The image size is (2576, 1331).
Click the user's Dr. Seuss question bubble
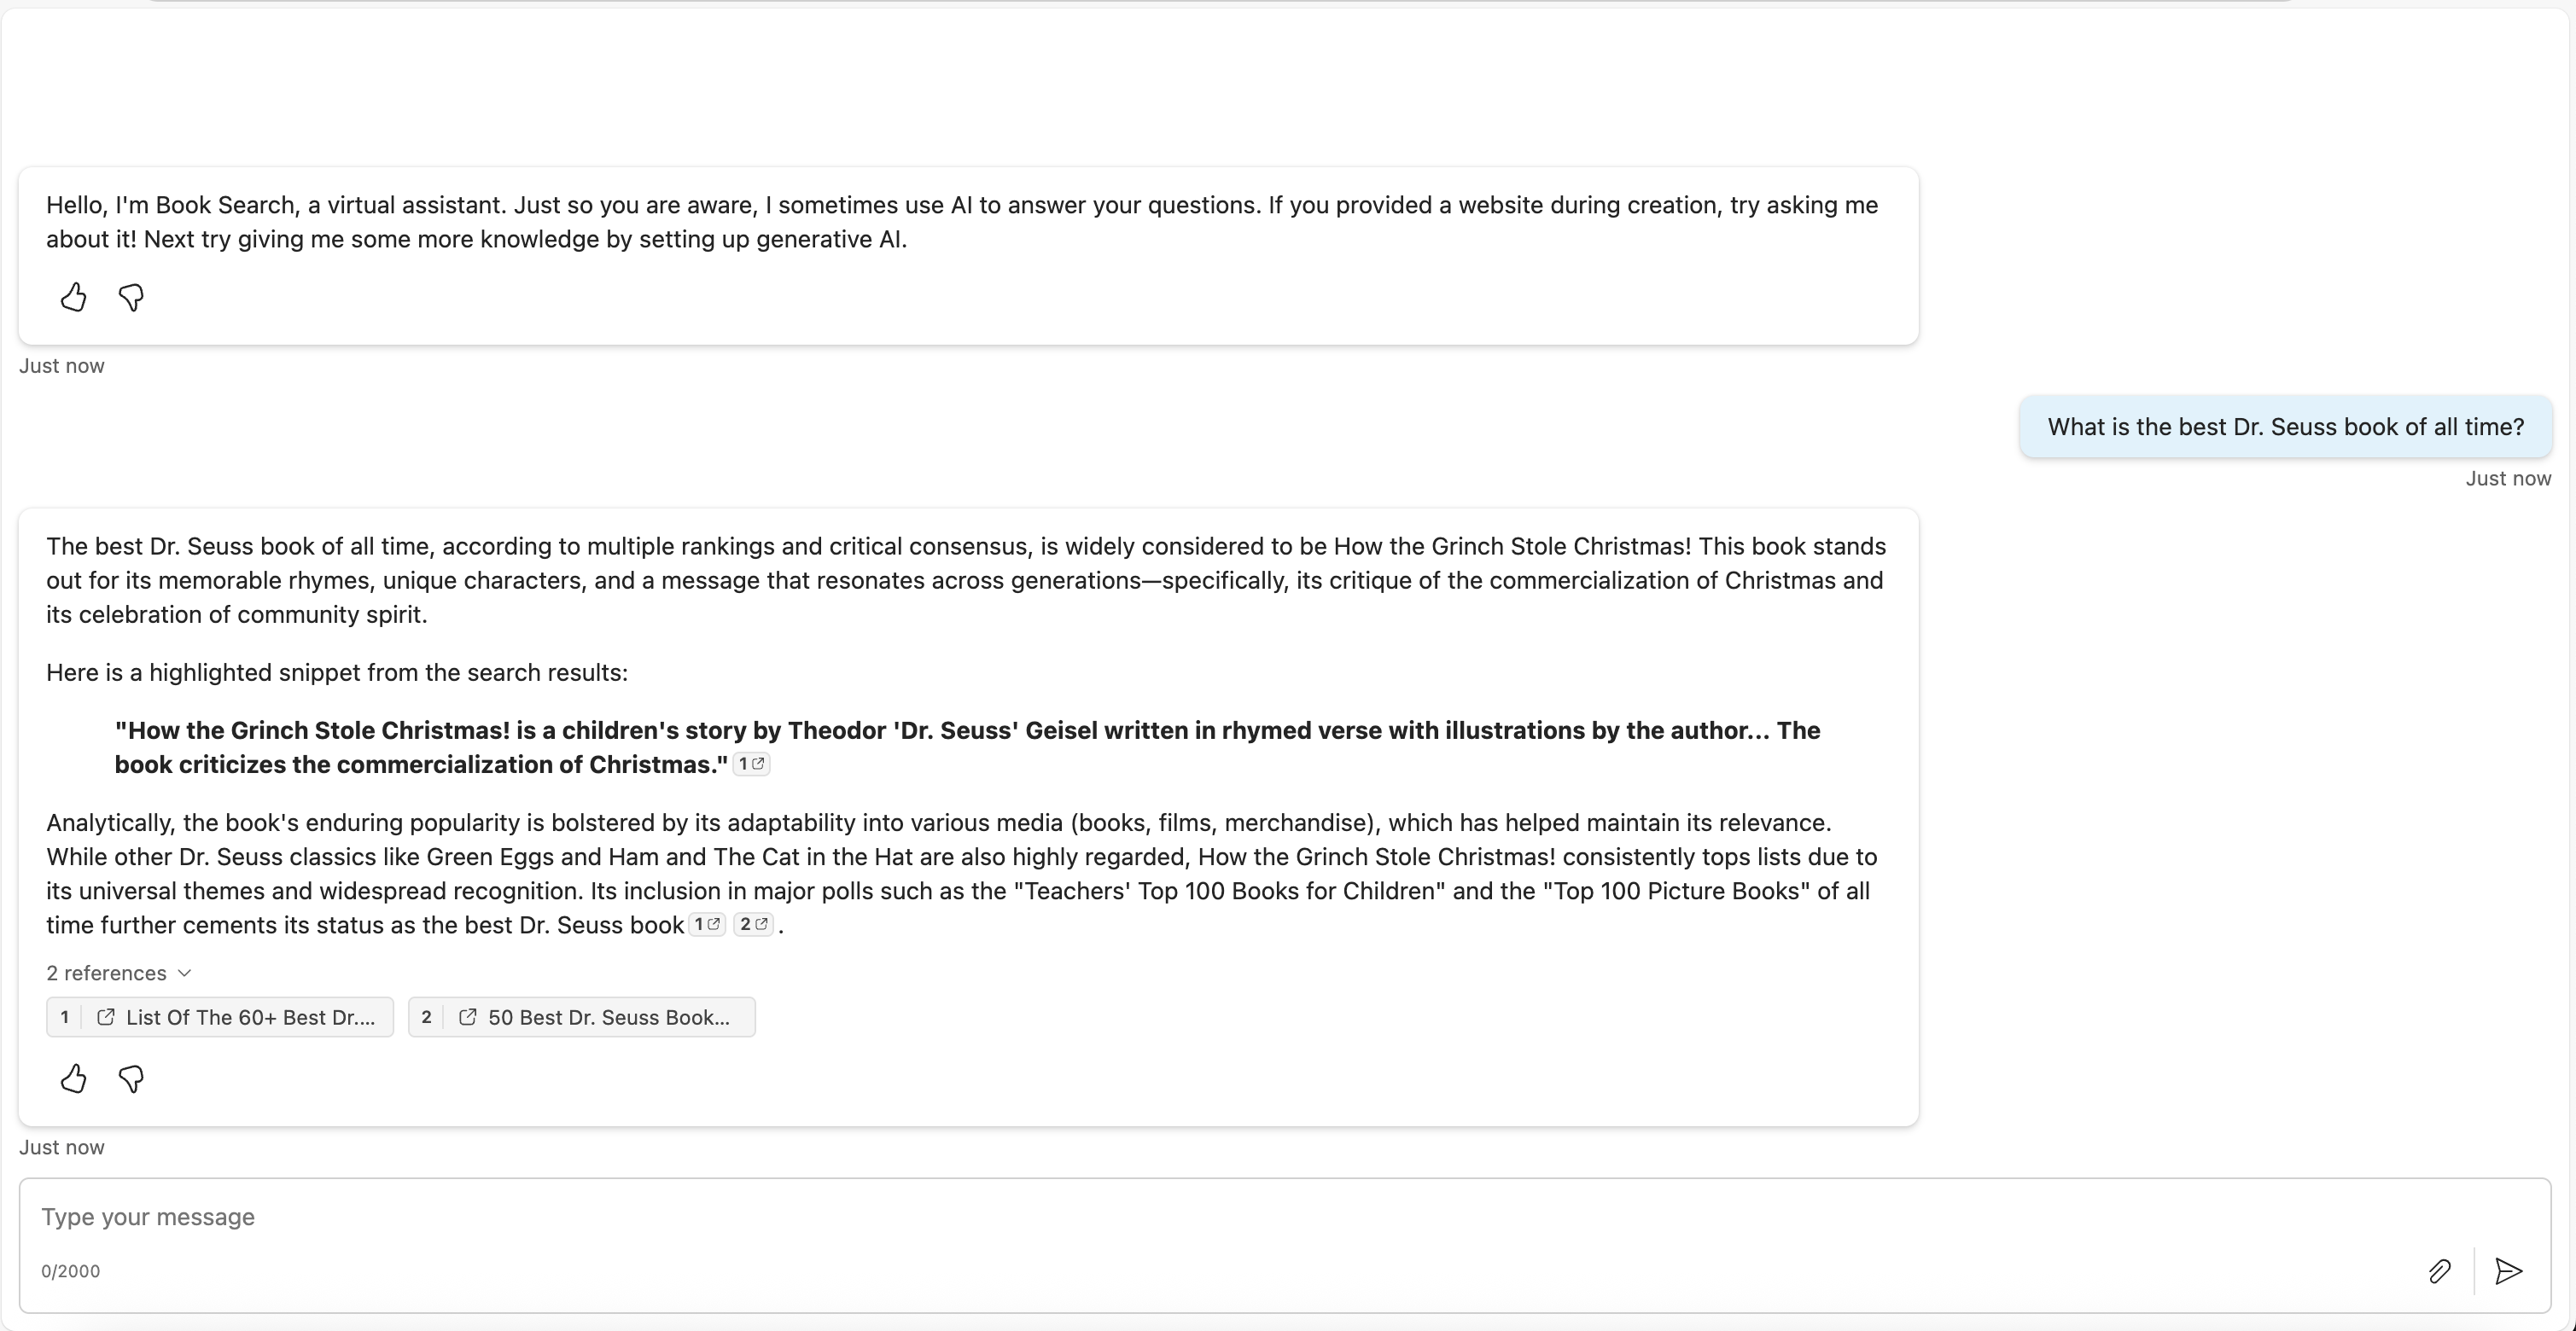pyautogui.click(x=2285, y=427)
